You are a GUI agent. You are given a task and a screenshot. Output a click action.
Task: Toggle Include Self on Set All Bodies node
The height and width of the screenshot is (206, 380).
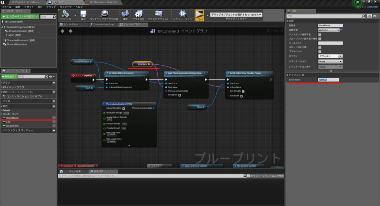point(241,96)
